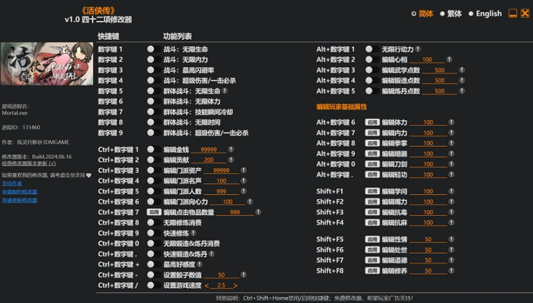Enable 战斗: 无限内力 toggle

pyautogui.click(x=154, y=59)
